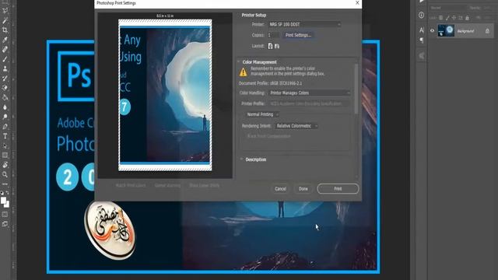
Task: Select the Blur tool
Action: (x=5, y=107)
